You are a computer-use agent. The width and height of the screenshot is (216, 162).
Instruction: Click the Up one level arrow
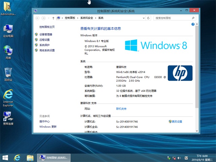(53, 18)
